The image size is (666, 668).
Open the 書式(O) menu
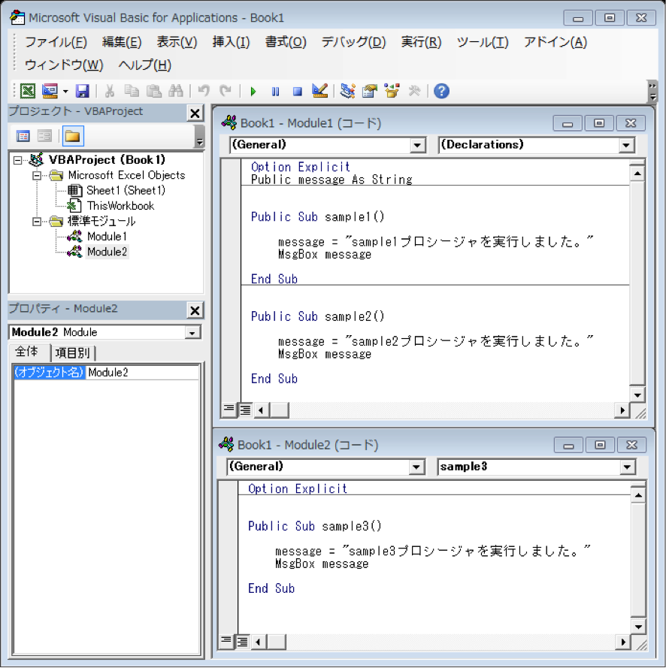[286, 42]
